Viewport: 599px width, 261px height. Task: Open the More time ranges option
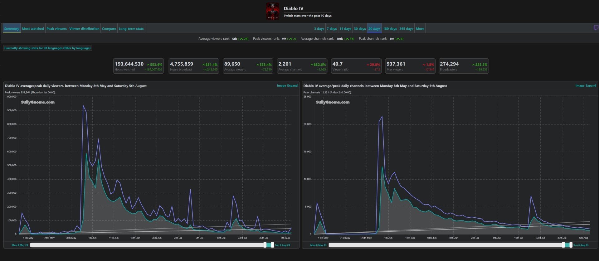[x=420, y=29]
